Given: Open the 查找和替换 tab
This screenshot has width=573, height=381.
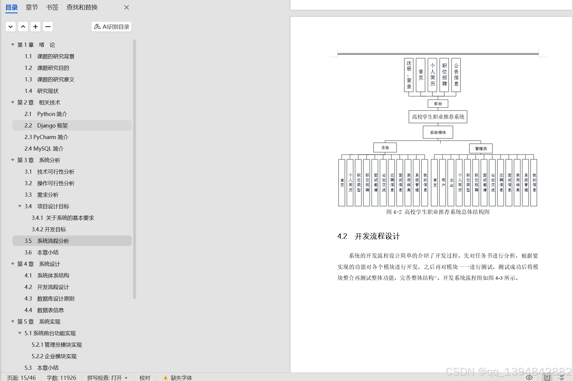Looking at the screenshot, I should coord(82,7).
